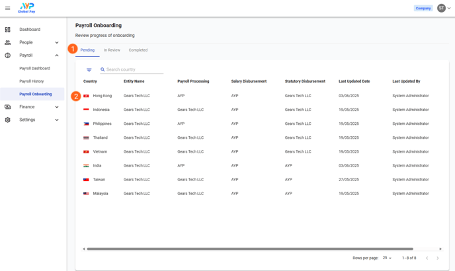Viewport: 455px width, 271px height.
Task: Expand the Finance menu chevron
Action: 57,107
